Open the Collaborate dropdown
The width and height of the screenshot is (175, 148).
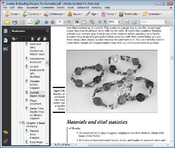pyautogui.click(x=54, y=14)
